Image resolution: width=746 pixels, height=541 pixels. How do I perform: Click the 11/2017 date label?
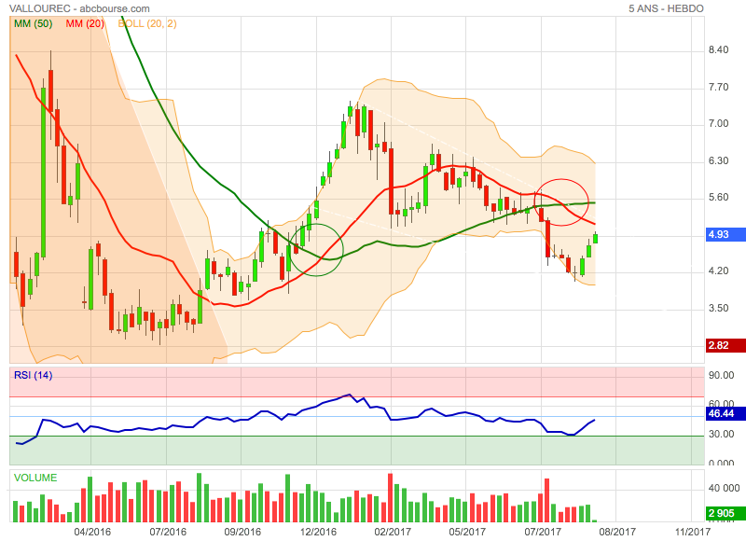pyautogui.click(x=692, y=532)
